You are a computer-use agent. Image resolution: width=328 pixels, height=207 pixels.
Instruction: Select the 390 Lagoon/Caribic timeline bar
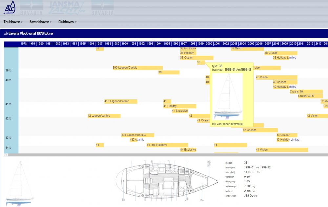137,68
